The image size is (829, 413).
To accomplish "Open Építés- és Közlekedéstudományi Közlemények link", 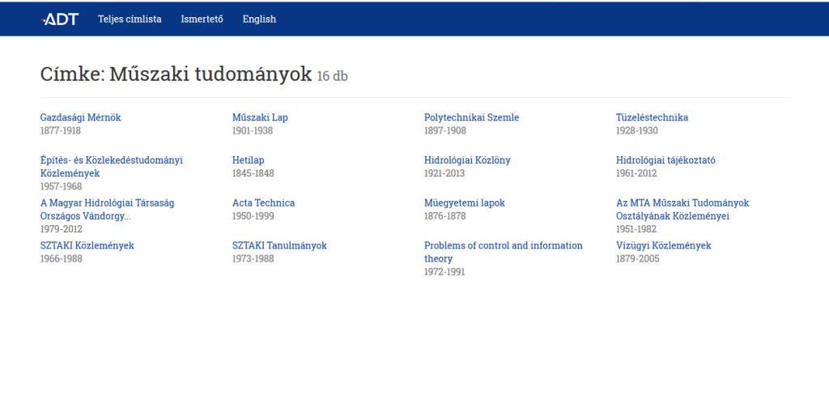I will point(112,167).
